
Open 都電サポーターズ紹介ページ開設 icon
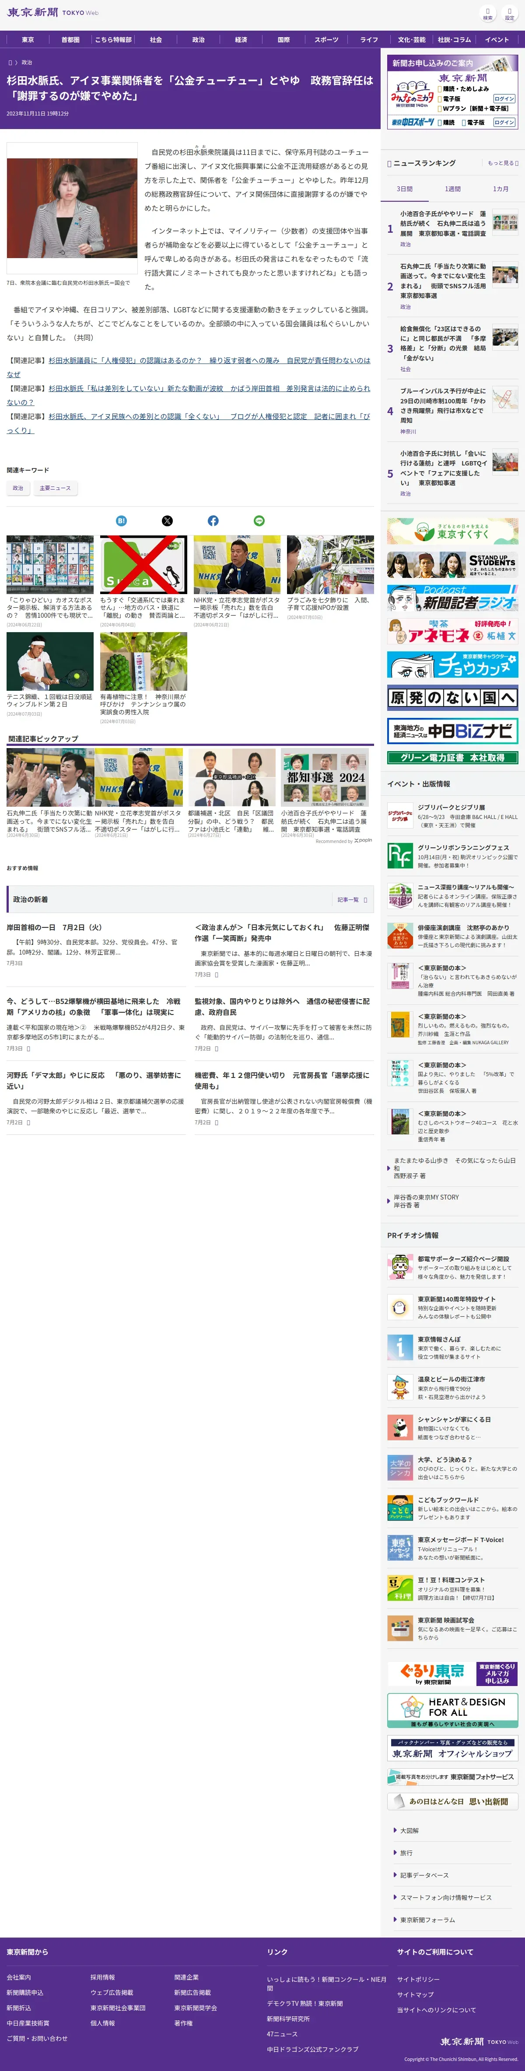(399, 1267)
